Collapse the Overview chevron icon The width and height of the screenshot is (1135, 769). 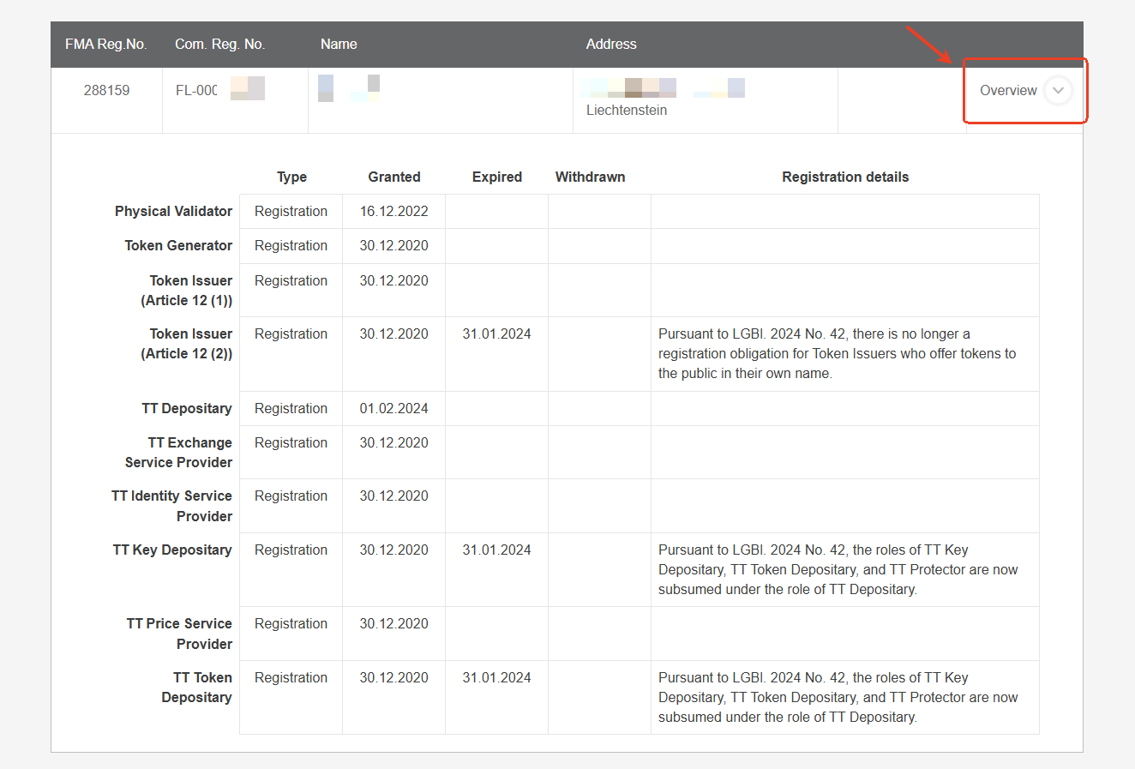[1058, 91]
